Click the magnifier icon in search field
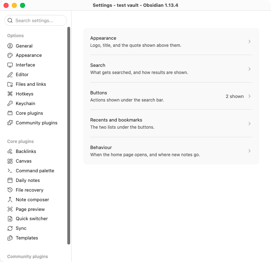 10,20
